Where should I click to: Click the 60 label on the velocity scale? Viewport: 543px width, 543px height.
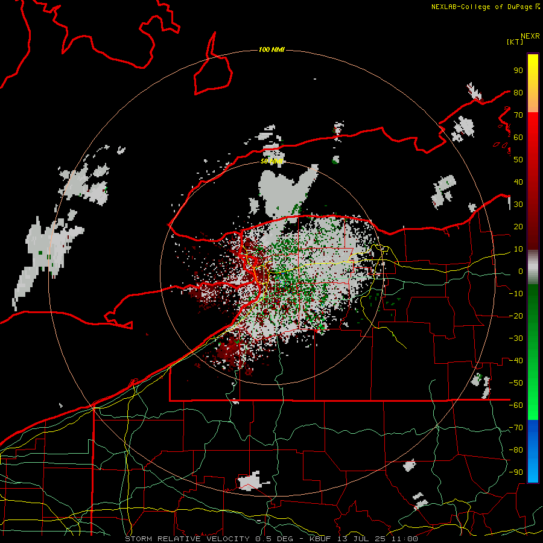click(518, 137)
